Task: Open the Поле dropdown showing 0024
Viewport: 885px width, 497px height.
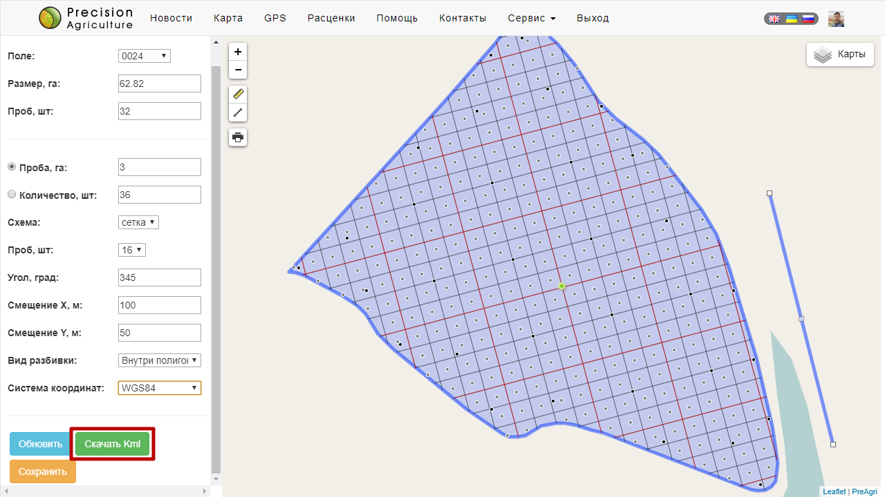Action: point(145,56)
